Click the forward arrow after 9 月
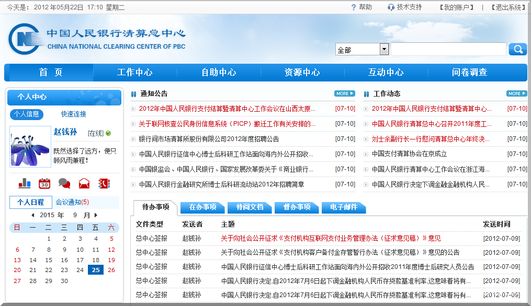The image size is (531, 306). click(x=96, y=214)
